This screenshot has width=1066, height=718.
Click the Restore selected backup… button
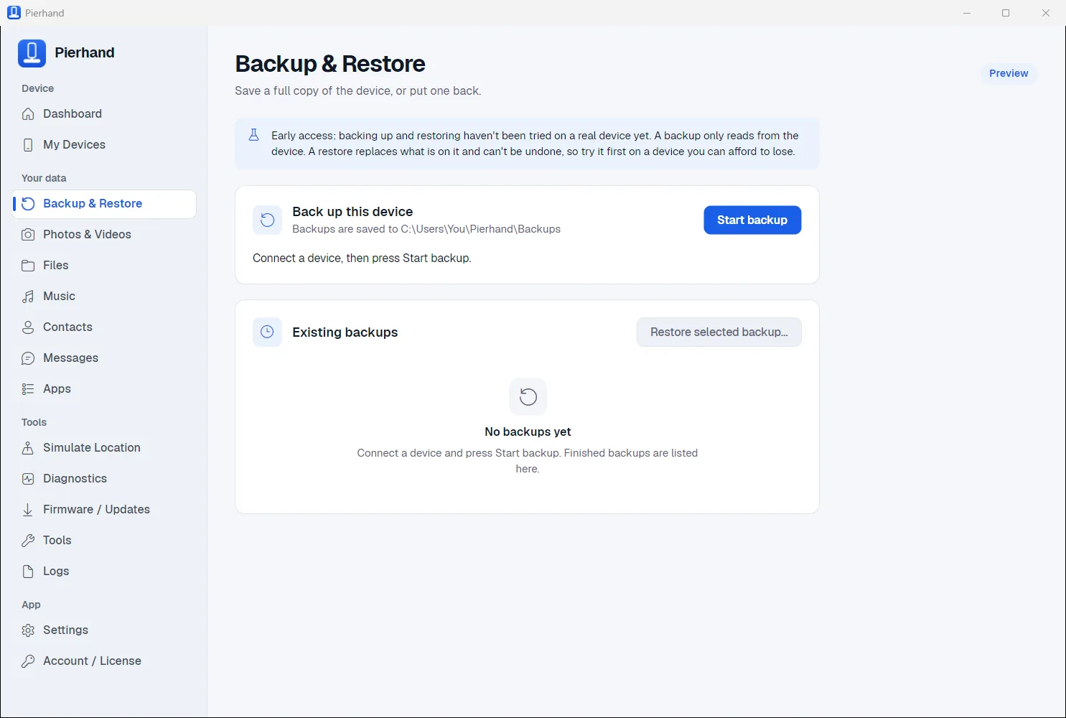click(x=719, y=332)
